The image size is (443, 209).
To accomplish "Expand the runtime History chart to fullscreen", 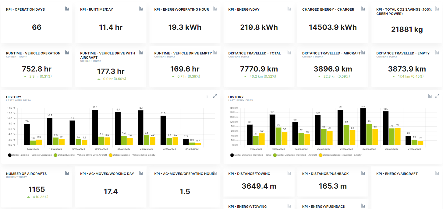I will coord(215,96).
